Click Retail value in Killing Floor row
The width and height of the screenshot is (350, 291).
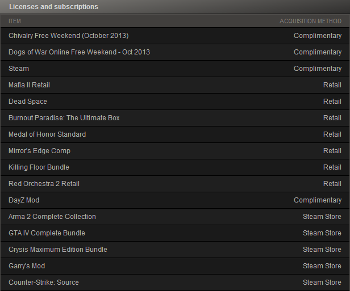332,167
